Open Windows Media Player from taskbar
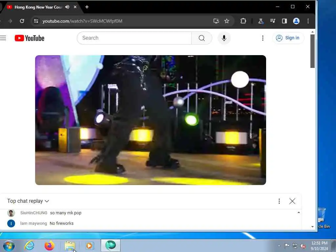This screenshot has width=336, height=252. tap(90, 245)
